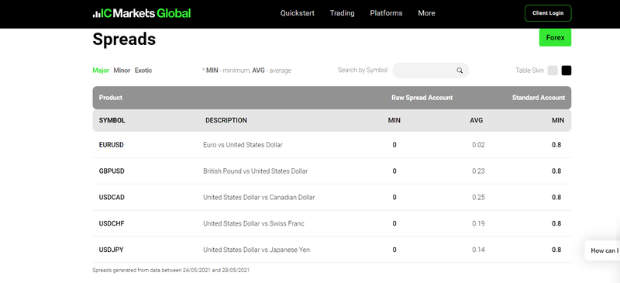Click the USDCAD symbol cell
The image size is (620, 283).
pos(112,197)
